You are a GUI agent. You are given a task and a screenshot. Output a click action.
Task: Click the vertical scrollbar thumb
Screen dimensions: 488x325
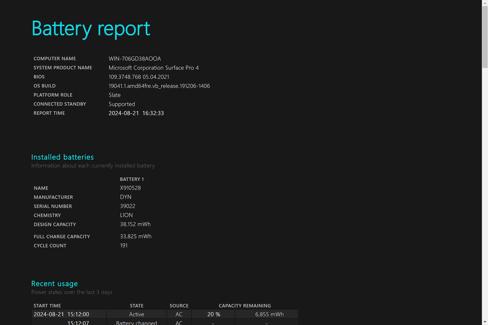pyautogui.click(x=485, y=37)
